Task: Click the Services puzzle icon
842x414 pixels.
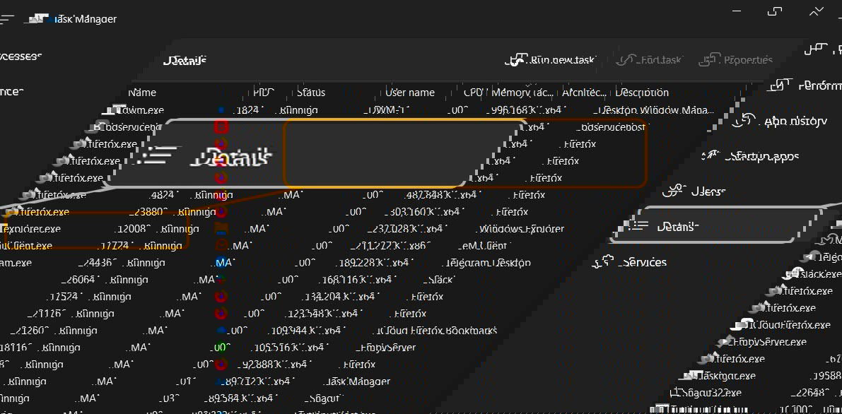Action: coord(603,261)
